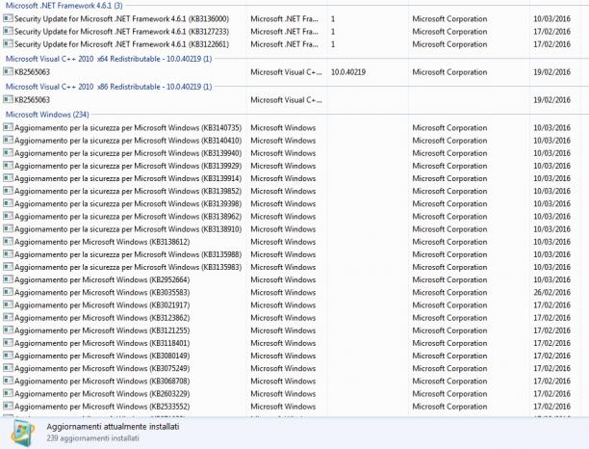Click update icon for KB3140735
Screen dimensions: 589x449
point(8,127)
